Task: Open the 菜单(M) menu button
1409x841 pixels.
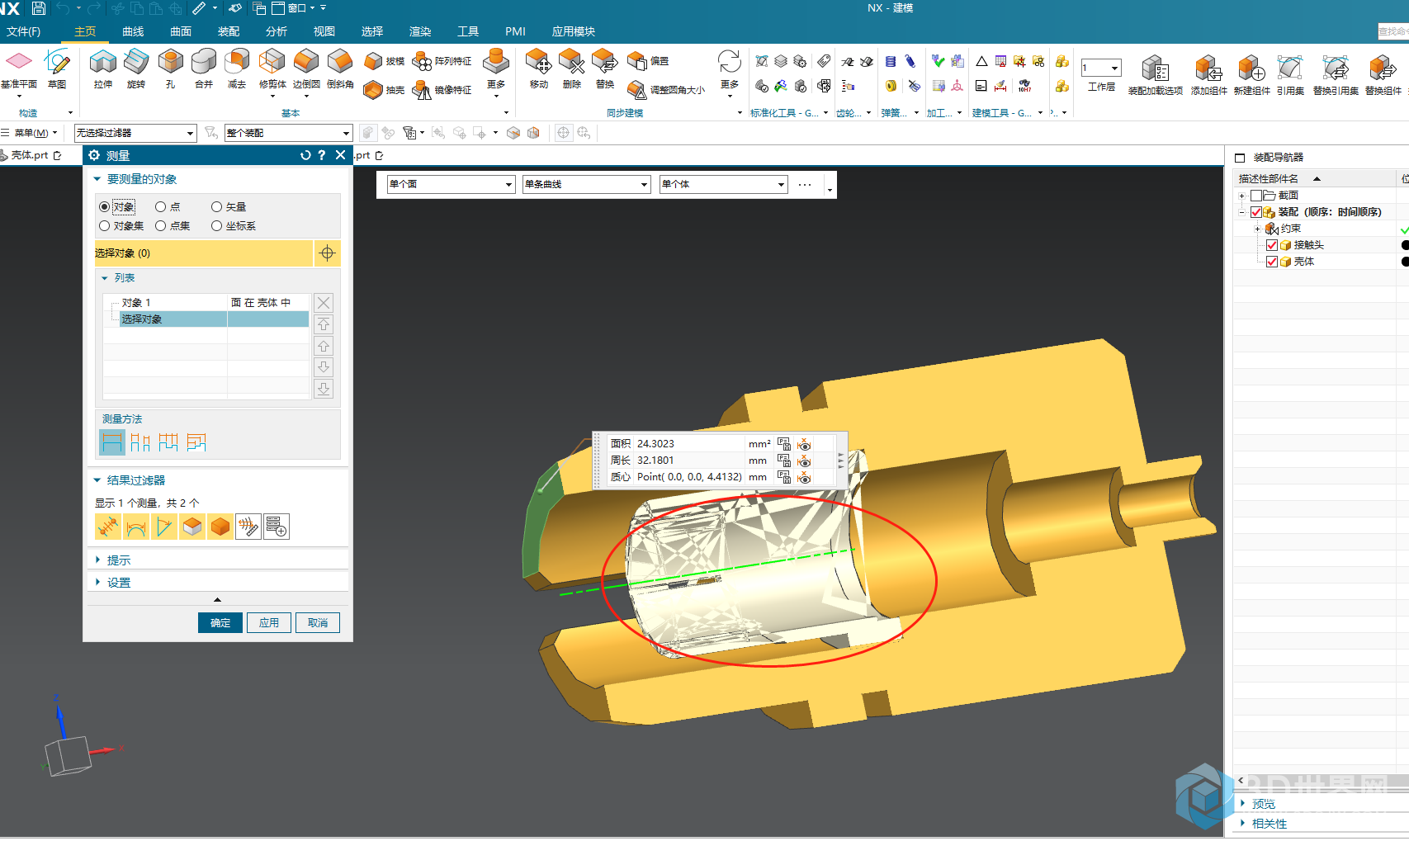Action: [31, 133]
